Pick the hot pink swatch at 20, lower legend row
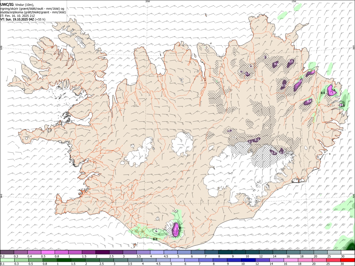 point(319,260)
